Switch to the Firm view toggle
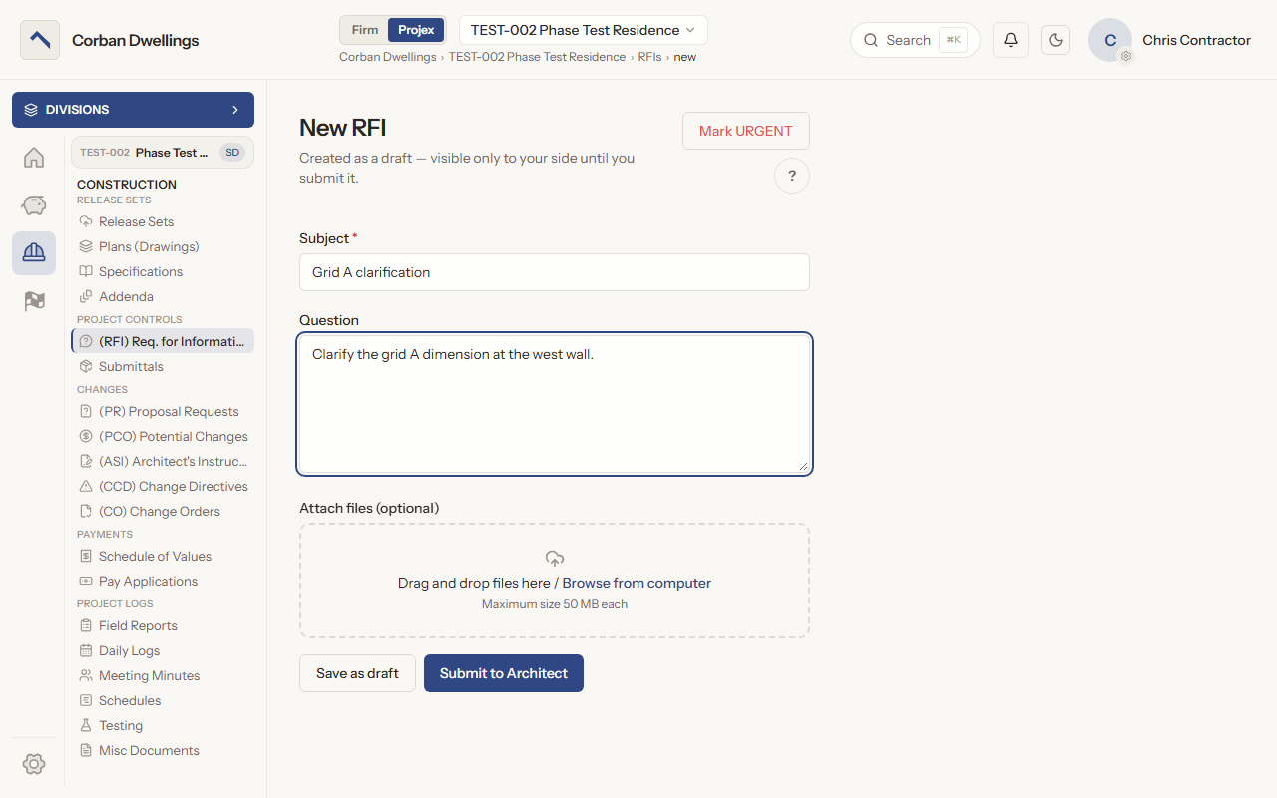The image size is (1277, 798). pos(365,30)
